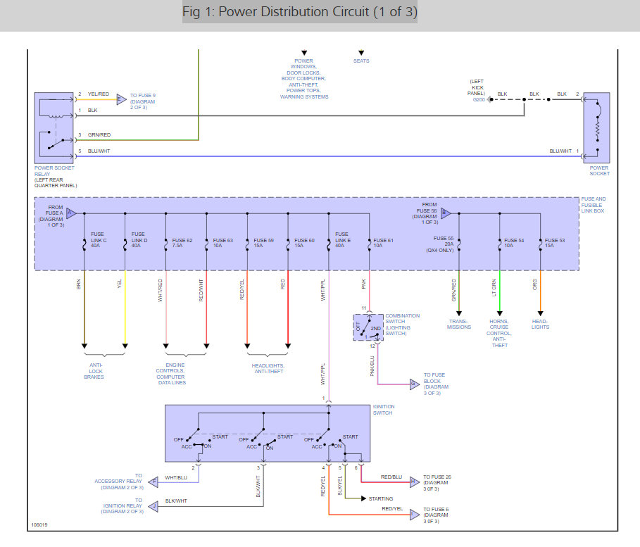
Task: Click the PNK wire label below FUSE 61
Action: [x=364, y=284]
